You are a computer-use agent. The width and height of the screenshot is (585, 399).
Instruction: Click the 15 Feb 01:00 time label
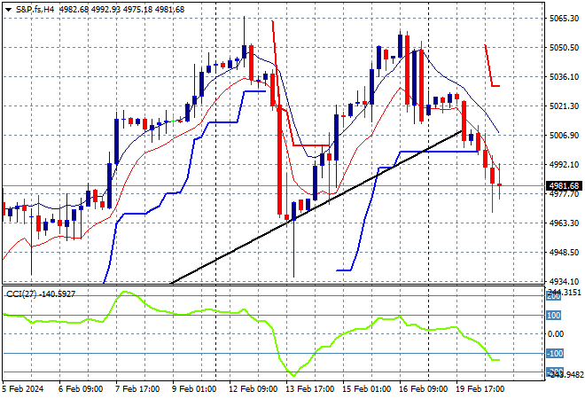coord(366,389)
